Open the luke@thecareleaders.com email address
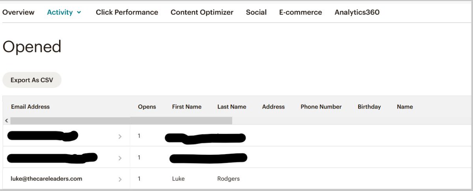 click(47, 179)
